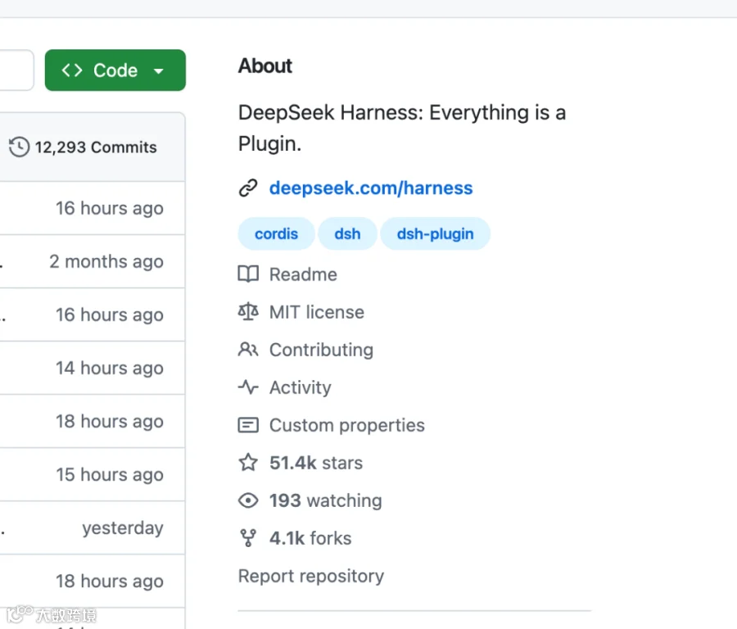737x629 pixels.
Task: Click the code brackets icon
Action: click(x=72, y=70)
